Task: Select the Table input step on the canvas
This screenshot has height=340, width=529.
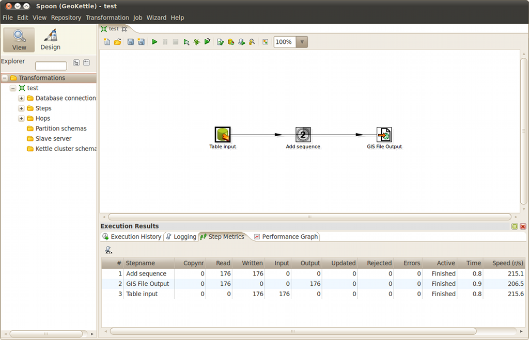Action: click(222, 135)
